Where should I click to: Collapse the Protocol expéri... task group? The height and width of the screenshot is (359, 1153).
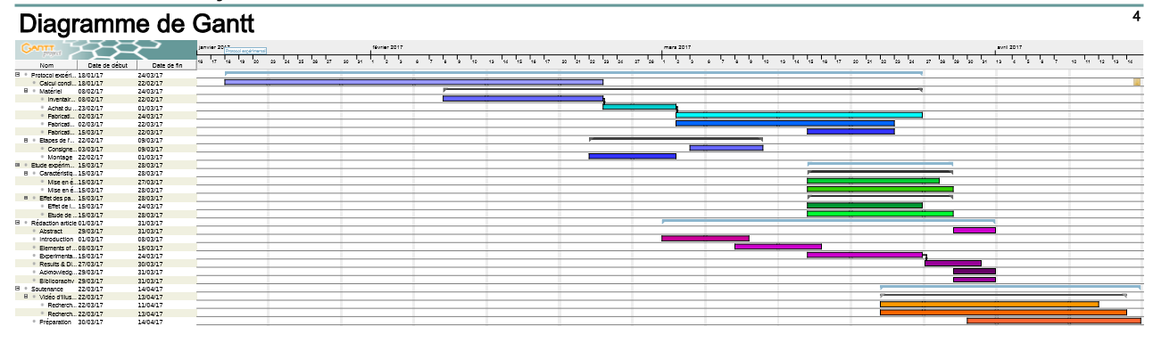(x=18, y=75)
